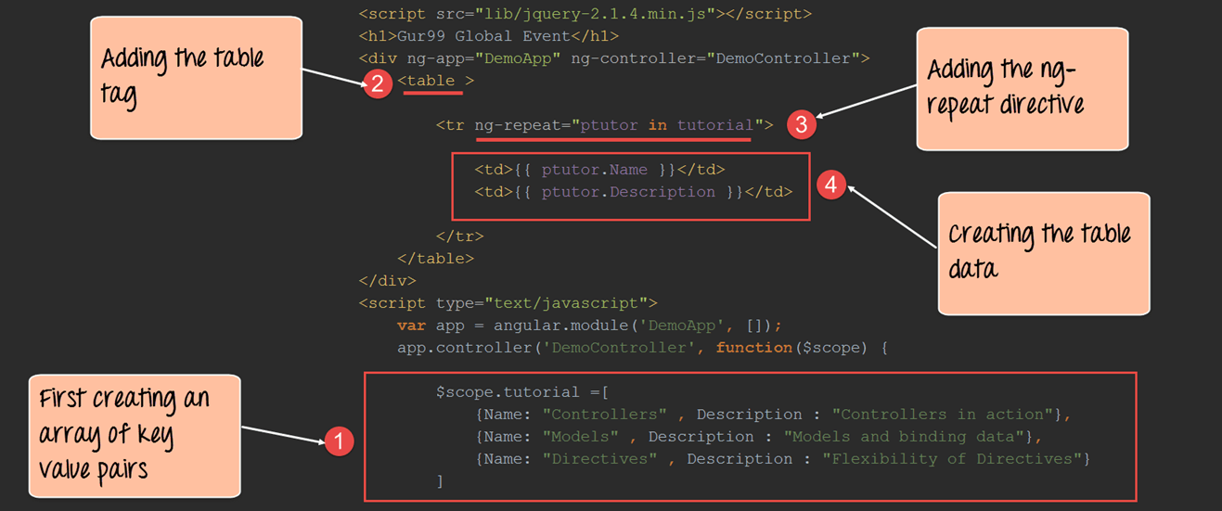The width and height of the screenshot is (1222, 511).
Task: Click the angular.module('DemoApp') line
Action: click(x=589, y=326)
